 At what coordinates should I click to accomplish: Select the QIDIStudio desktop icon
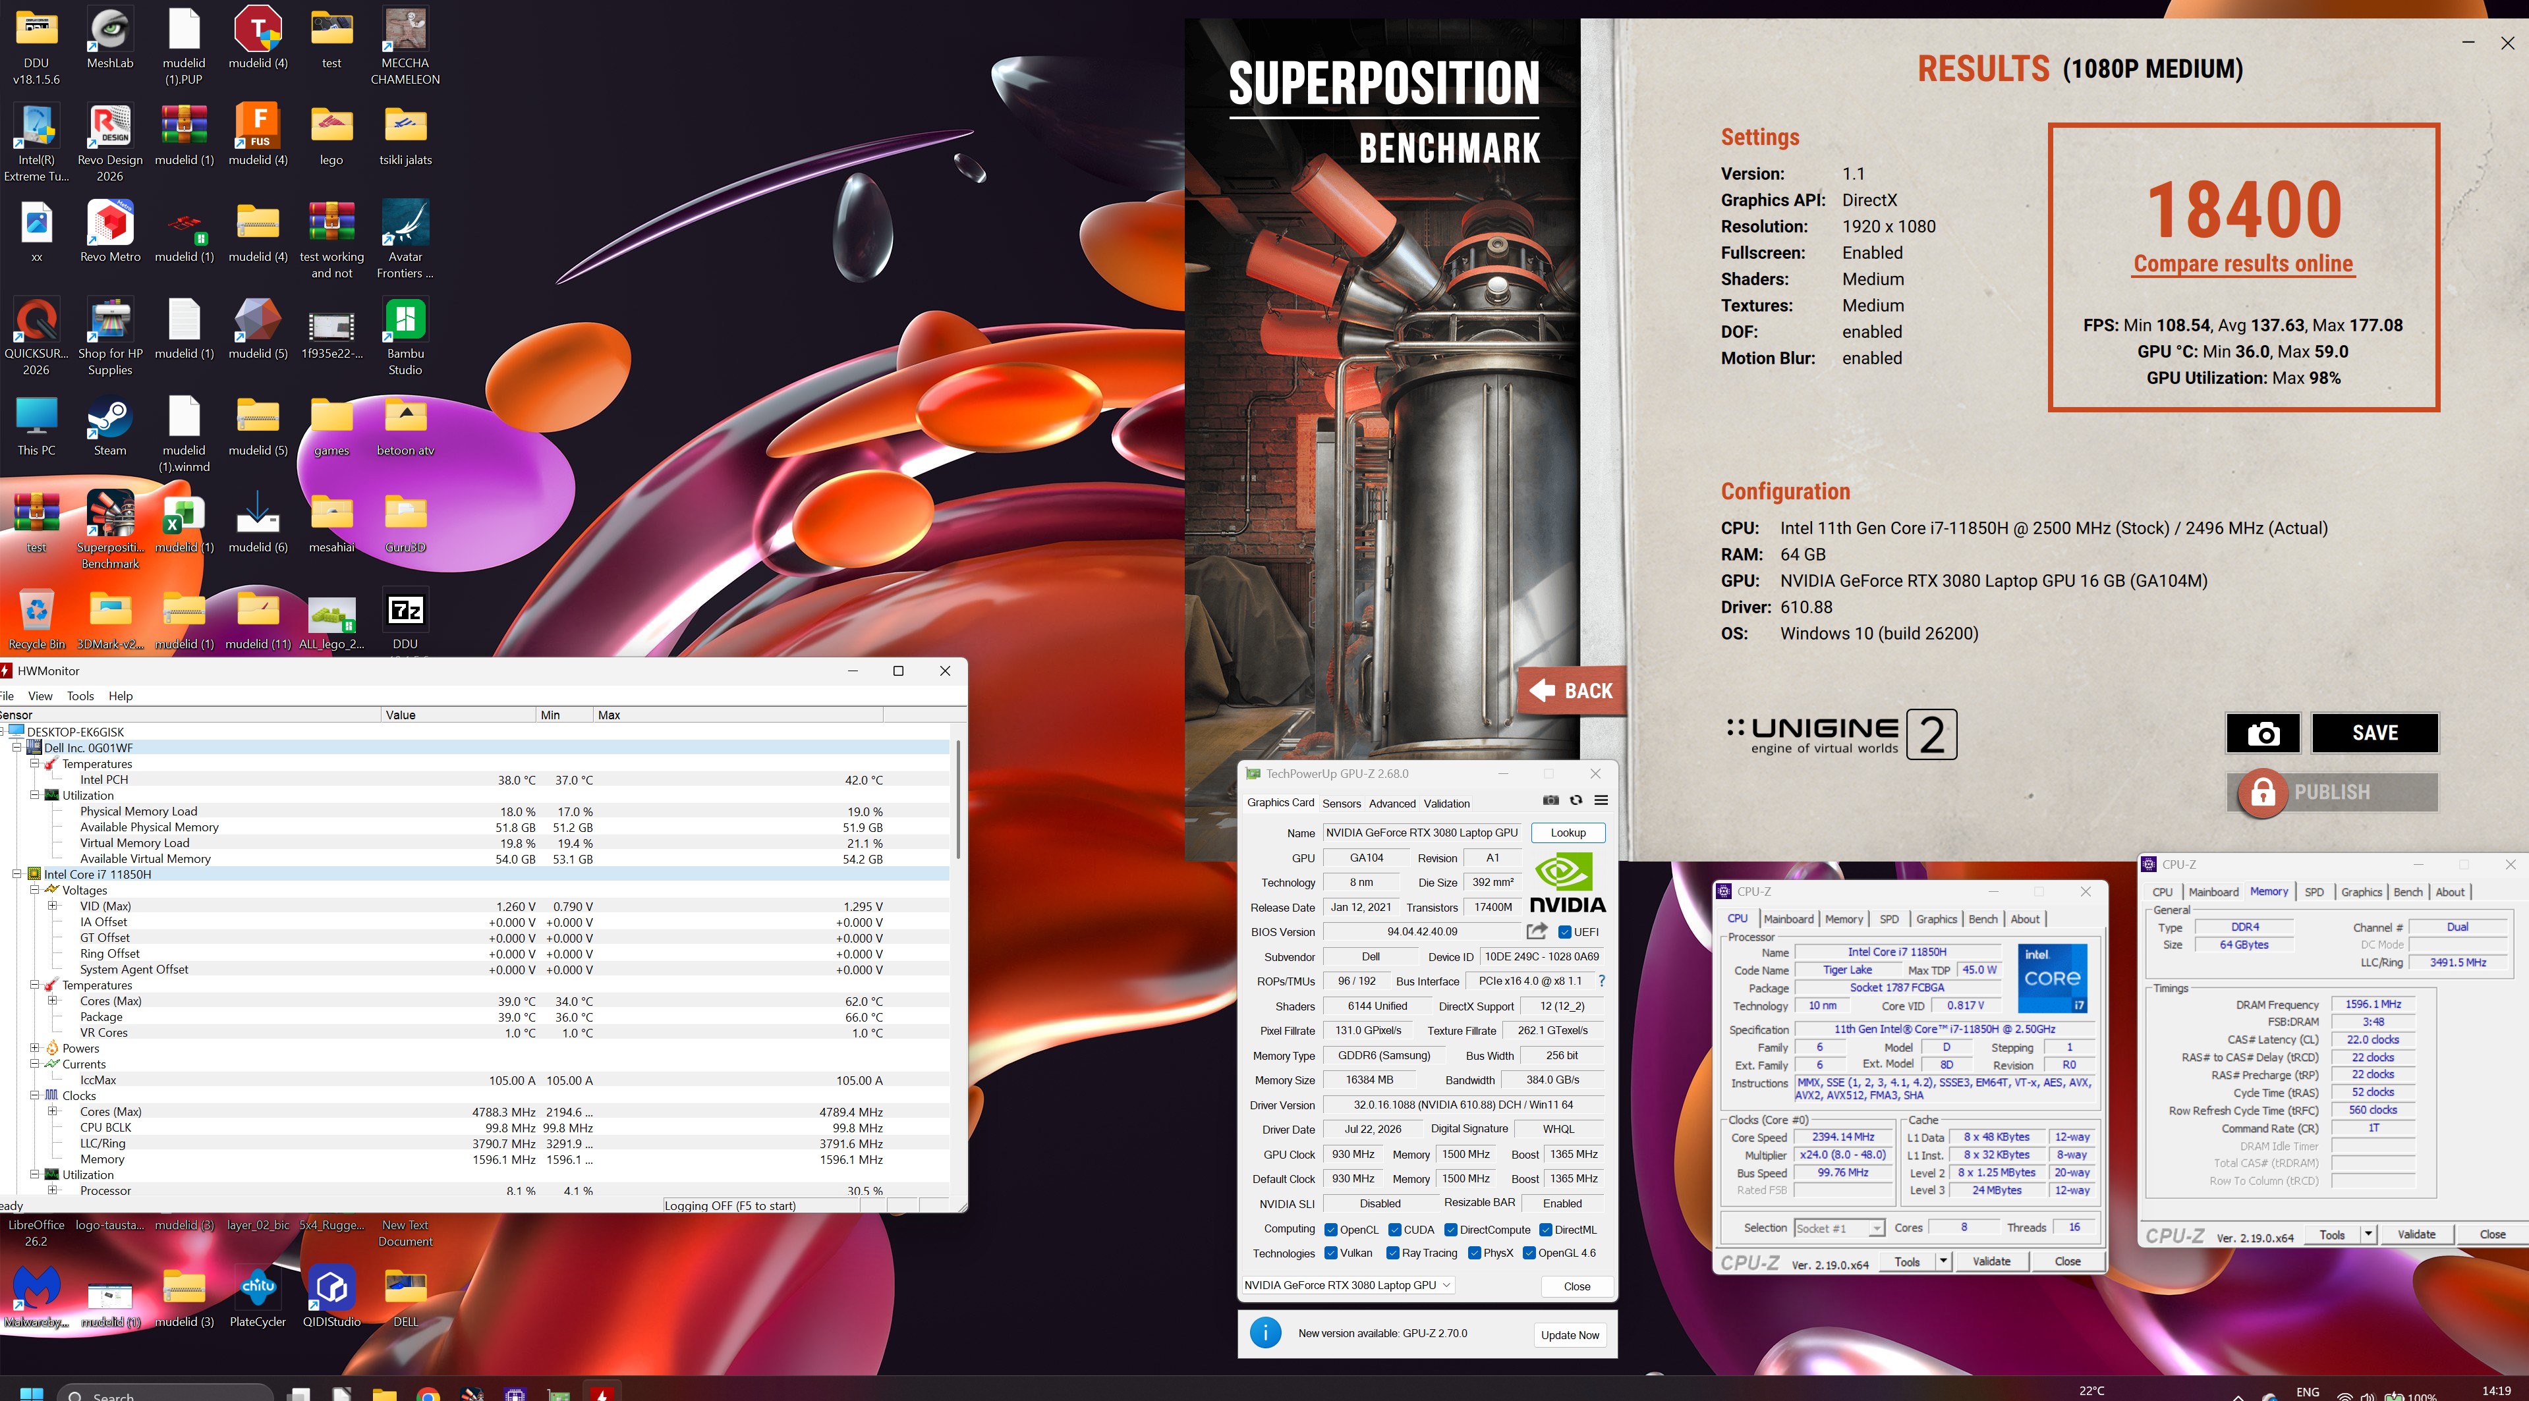pyautogui.click(x=332, y=1296)
